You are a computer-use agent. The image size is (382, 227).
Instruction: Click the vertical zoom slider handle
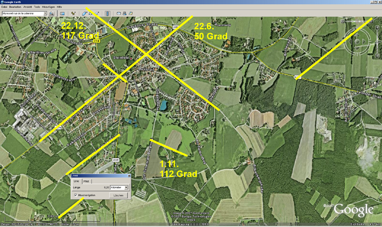[377, 42]
